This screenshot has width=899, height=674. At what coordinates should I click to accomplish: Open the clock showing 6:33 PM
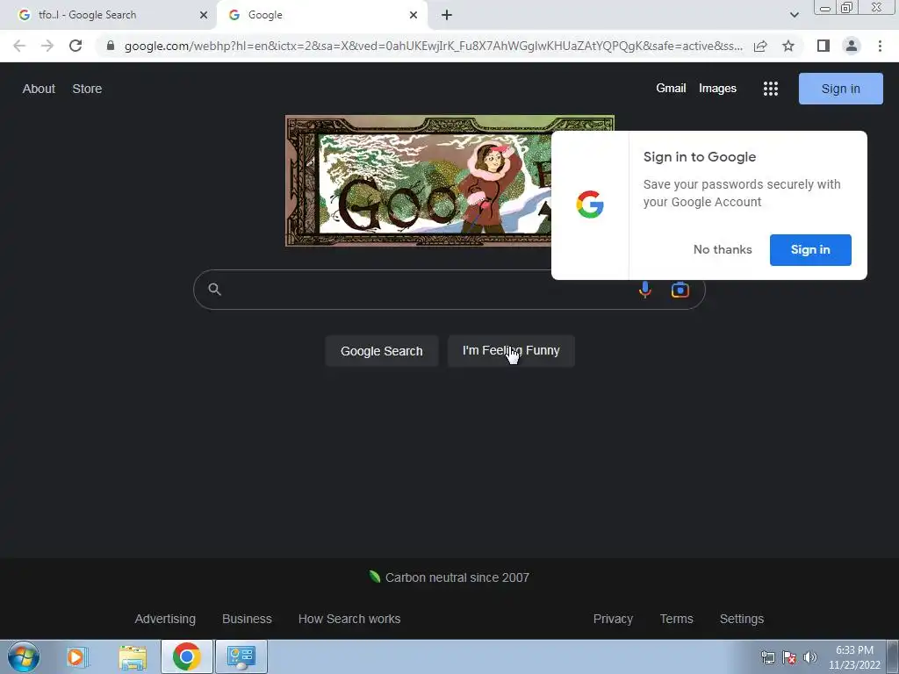[x=854, y=657]
